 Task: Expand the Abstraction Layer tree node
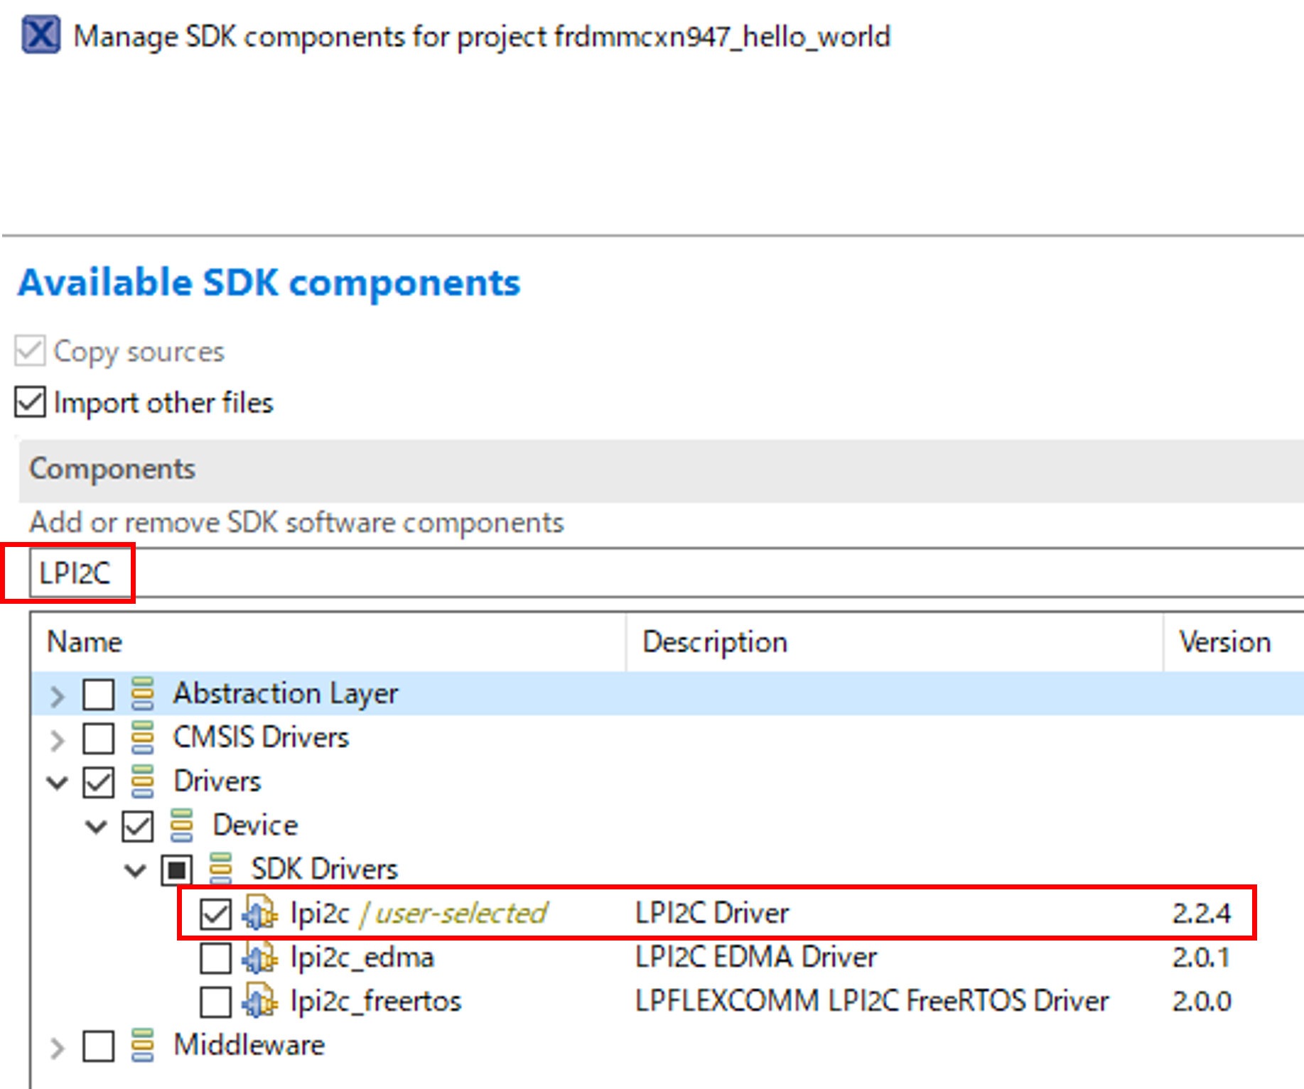[x=58, y=695]
